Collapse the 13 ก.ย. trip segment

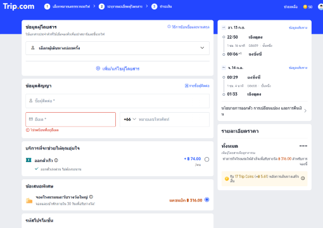pyautogui.click(x=224, y=27)
